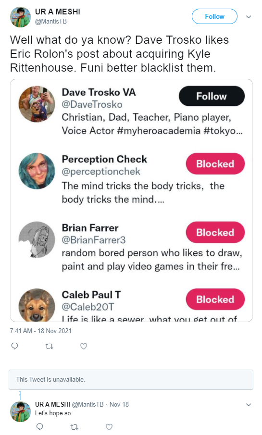The width and height of the screenshot is (262, 435).
Task: Like the 'Let's hope so' reply
Action: pyautogui.click(x=109, y=427)
